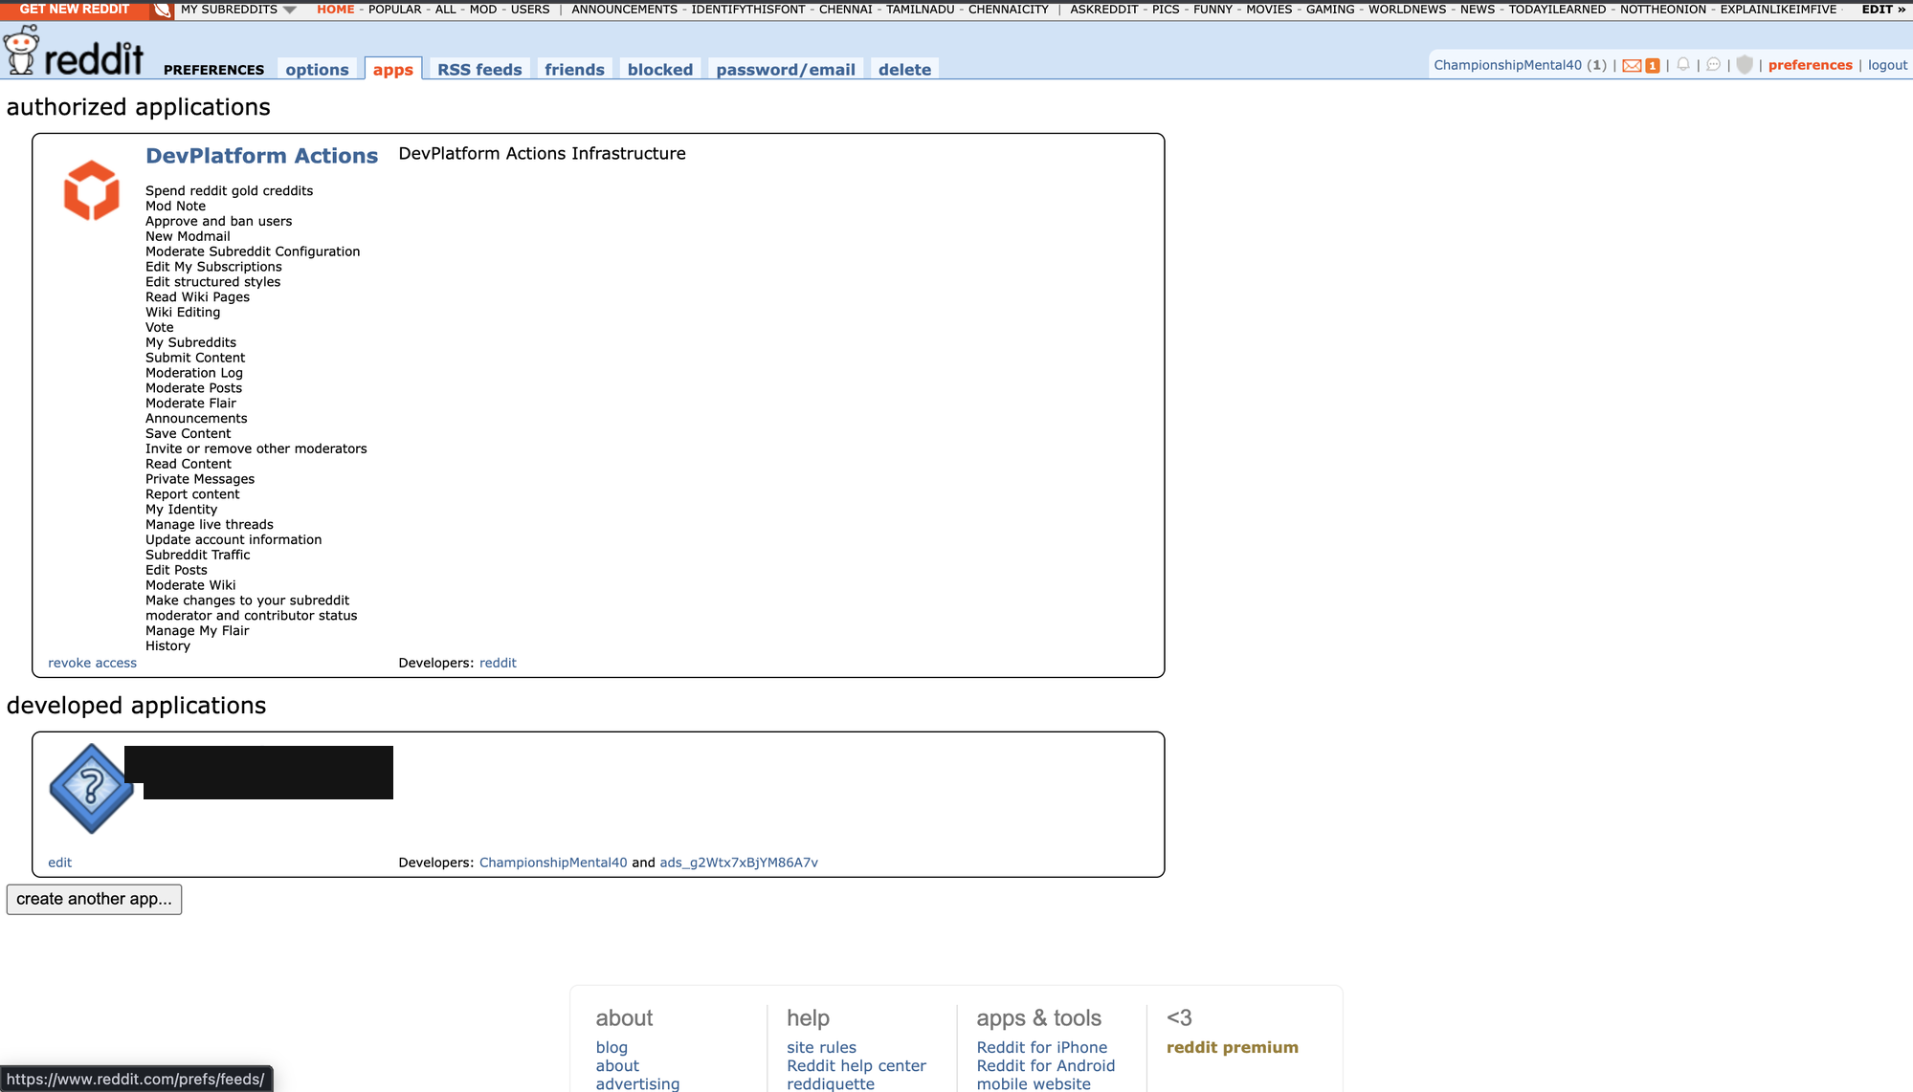Click the 'Private Messages' permission text
1913x1092 pixels.
[200, 479]
